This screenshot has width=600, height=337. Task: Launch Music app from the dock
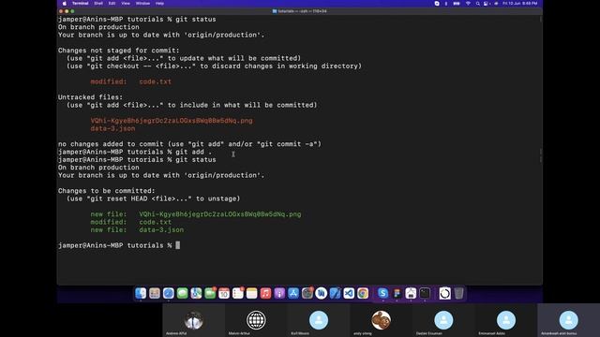[265, 293]
